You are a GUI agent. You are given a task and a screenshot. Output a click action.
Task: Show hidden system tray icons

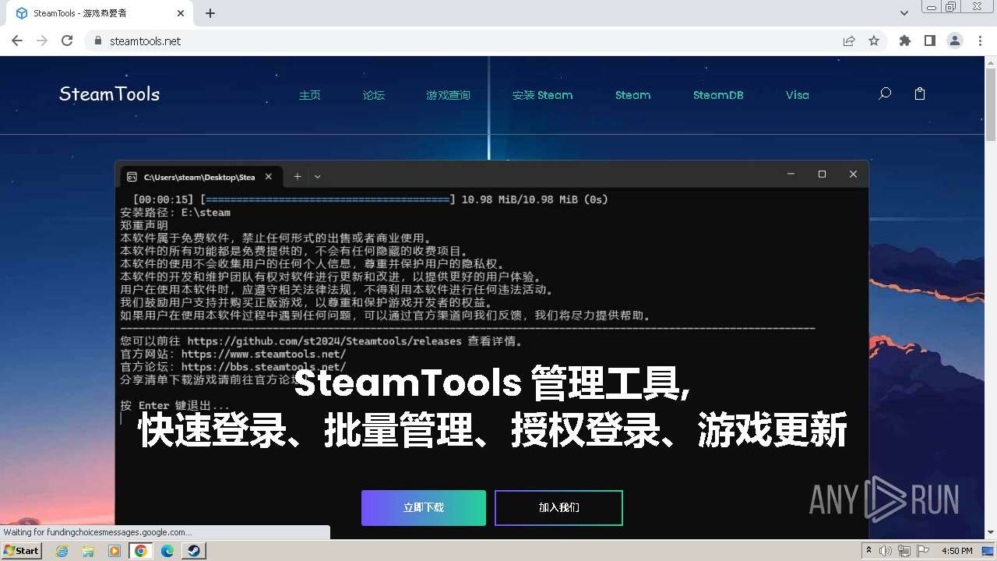(x=869, y=551)
